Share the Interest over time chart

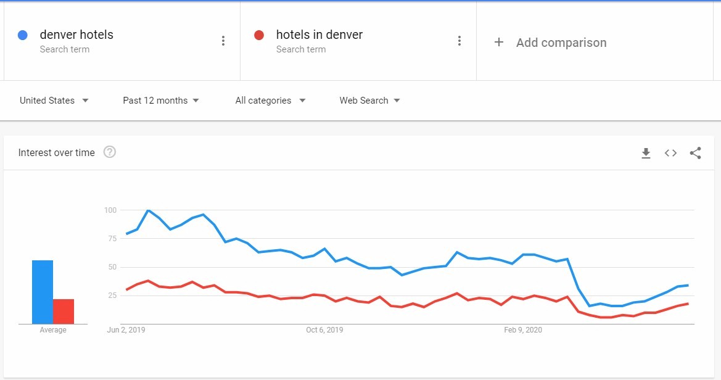tap(695, 153)
